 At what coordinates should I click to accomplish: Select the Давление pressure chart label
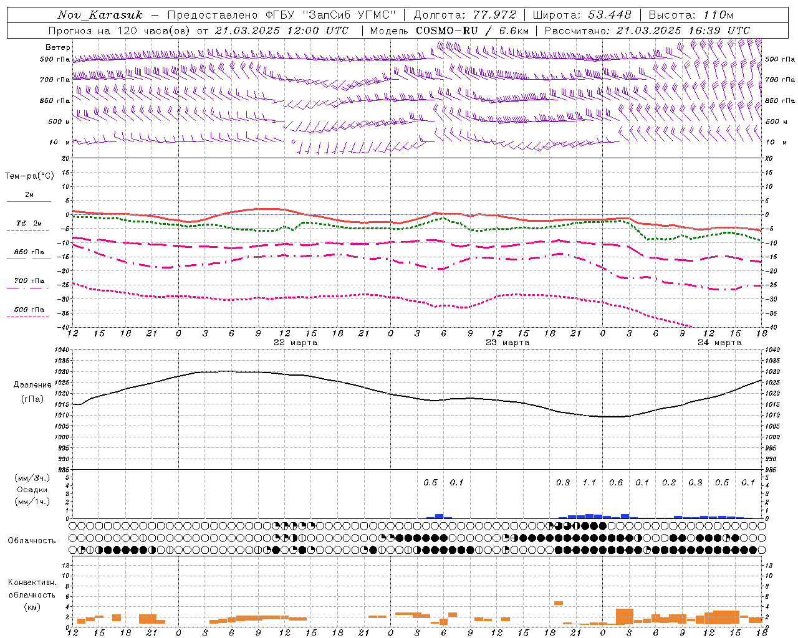(32, 385)
